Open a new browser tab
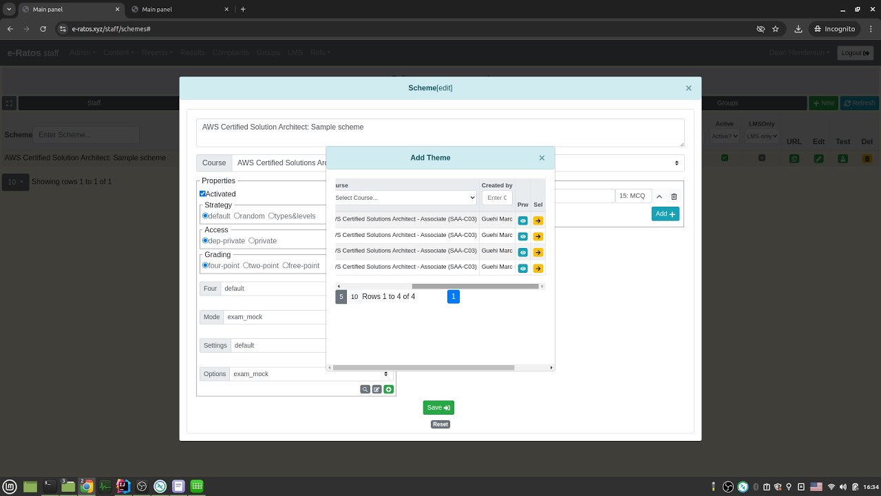This screenshot has height=496, width=881. 243,10
